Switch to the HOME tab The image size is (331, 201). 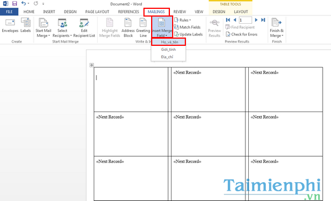tap(29, 12)
